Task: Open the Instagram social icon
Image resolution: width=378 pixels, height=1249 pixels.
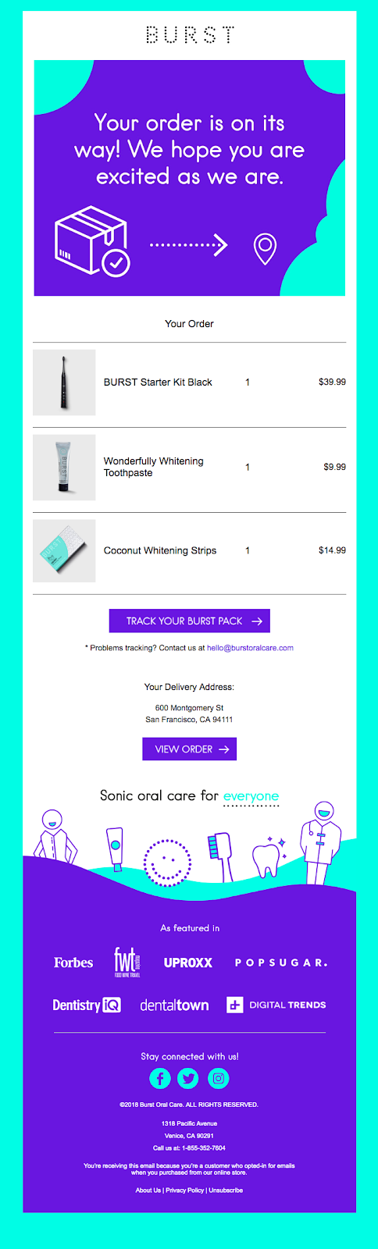Action: (219, 1078)
